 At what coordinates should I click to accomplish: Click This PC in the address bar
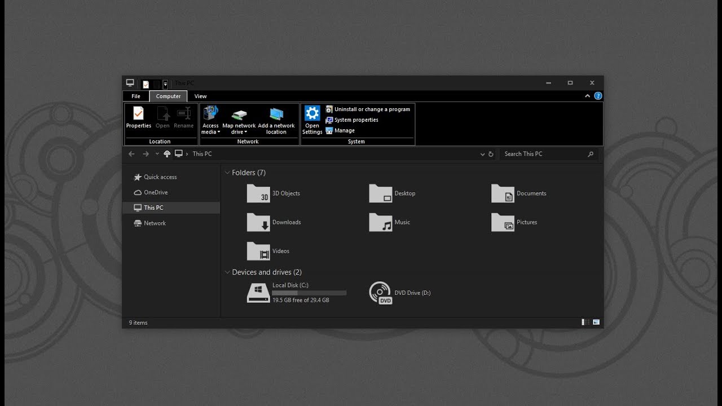coord(202,154)
